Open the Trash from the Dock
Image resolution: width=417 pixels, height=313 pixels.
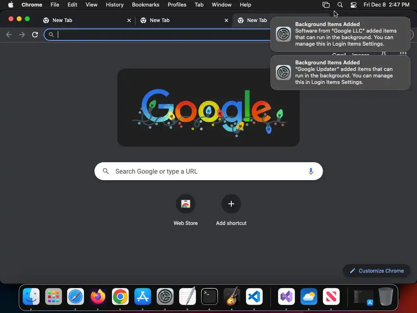[386, 297]
